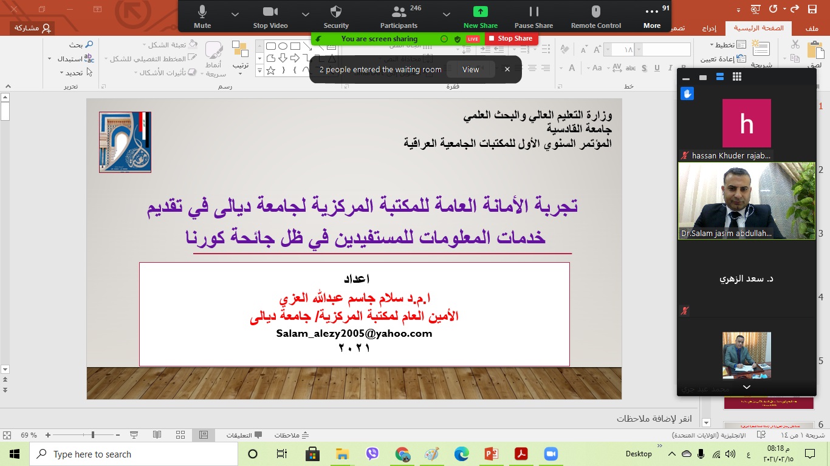Image resolution: width=830 pixels, height=466 pixels.
Task: Click the Windows taskbar search box
Action: [x=134, y=454]
